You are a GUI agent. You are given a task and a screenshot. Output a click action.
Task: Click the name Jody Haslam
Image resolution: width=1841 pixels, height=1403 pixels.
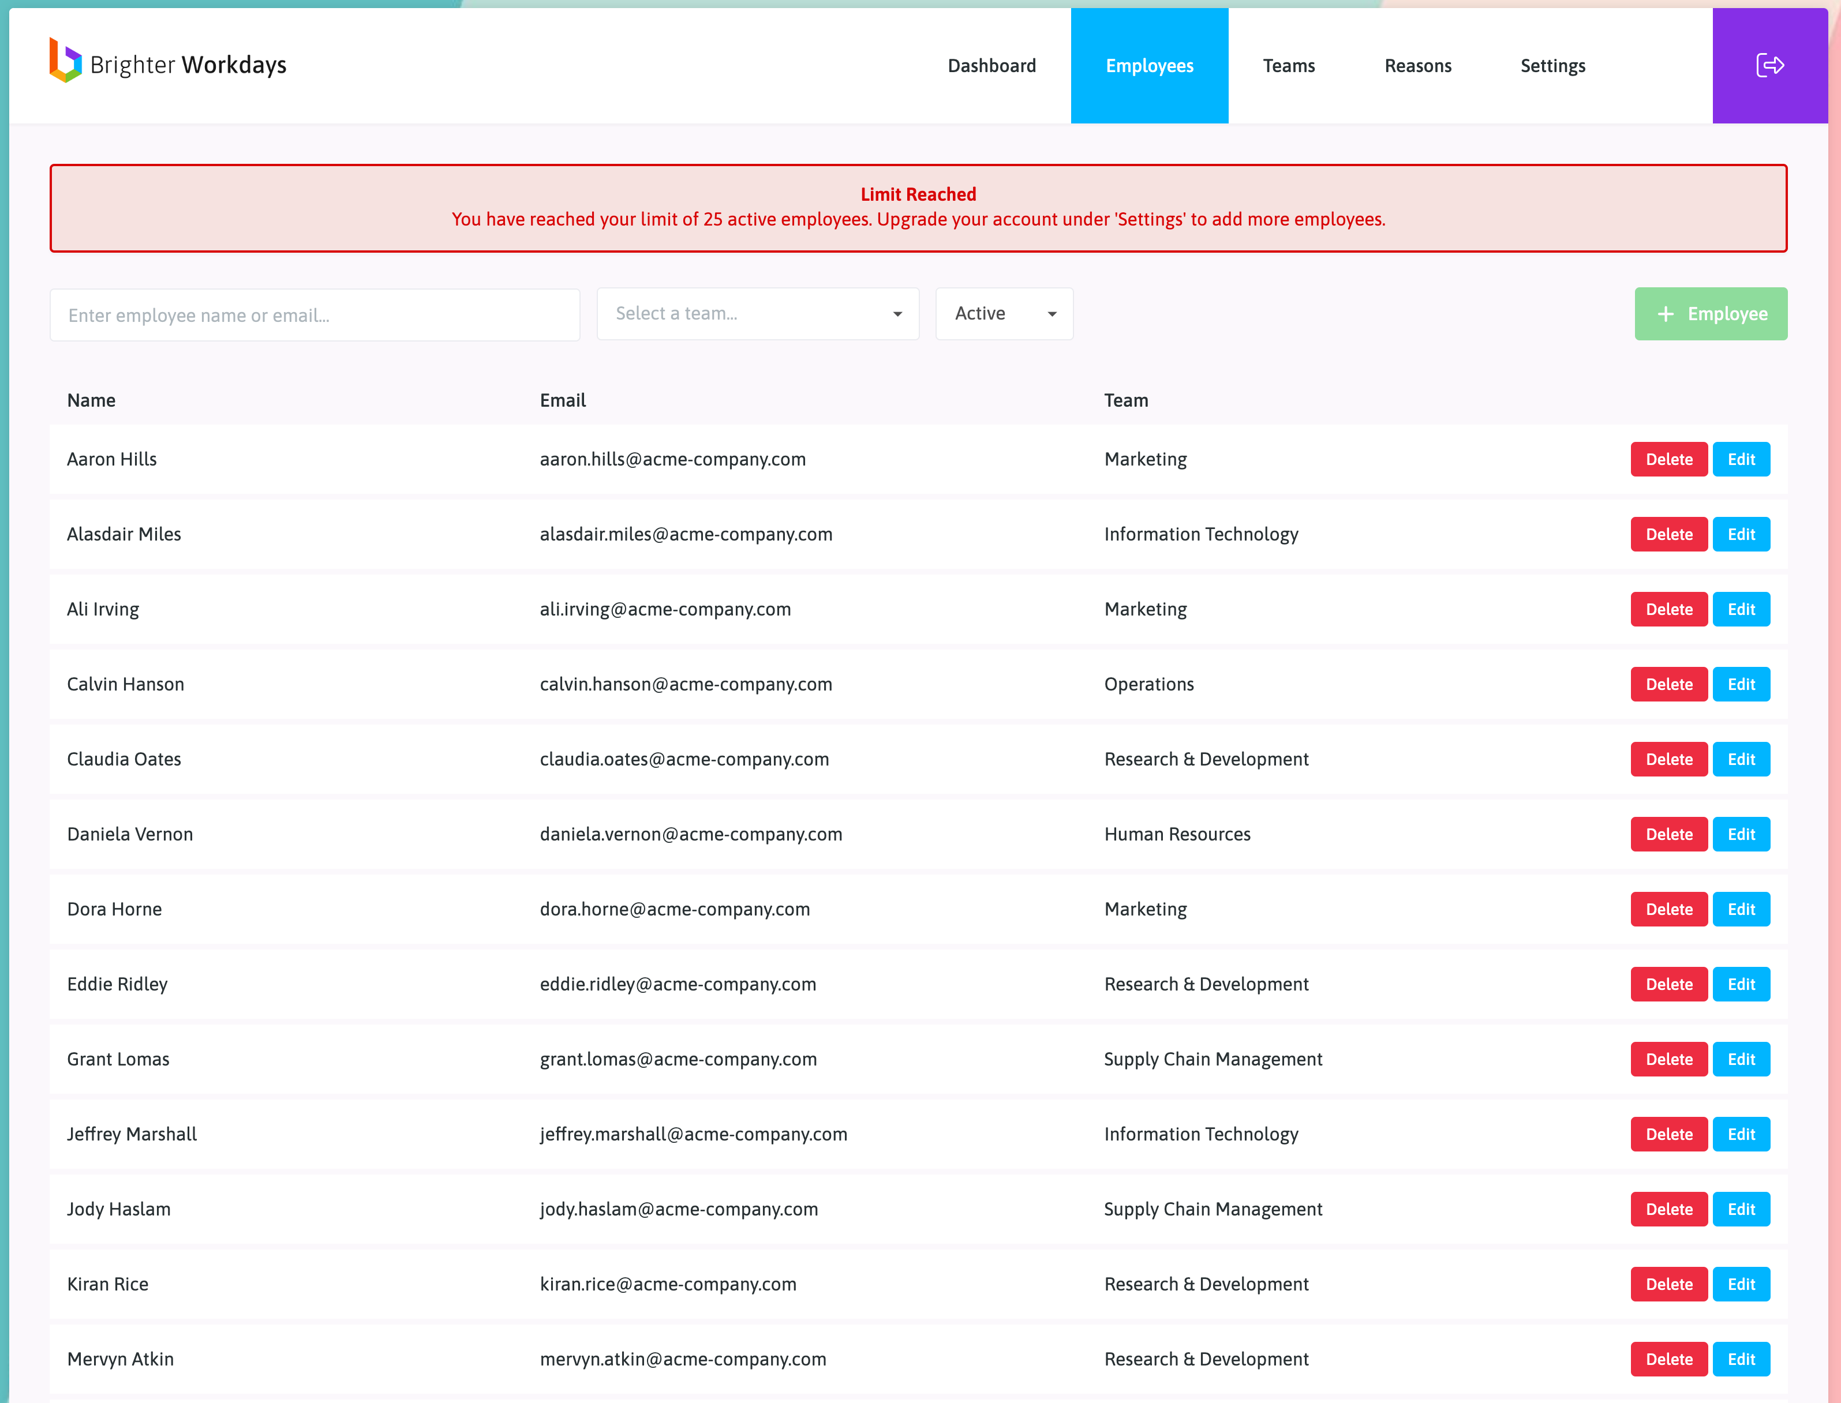[x=119, y=1209]
